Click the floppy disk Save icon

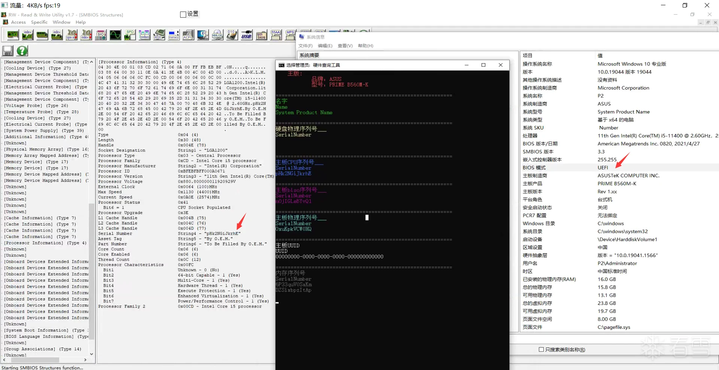pyautogui.click(x=8, y=51)
